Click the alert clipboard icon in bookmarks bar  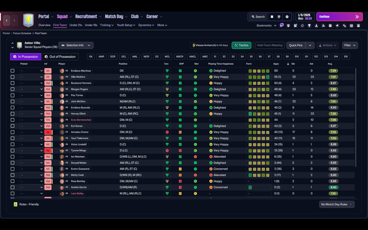click(295, 26)
